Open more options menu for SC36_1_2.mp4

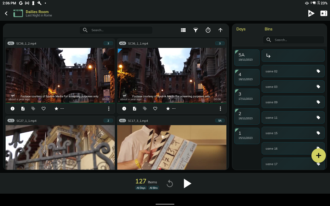pyautogui.click(x=109, y=109)
